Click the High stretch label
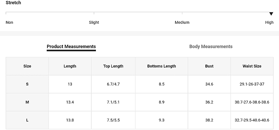Screen dimensions: 279x130 [269, 22]
